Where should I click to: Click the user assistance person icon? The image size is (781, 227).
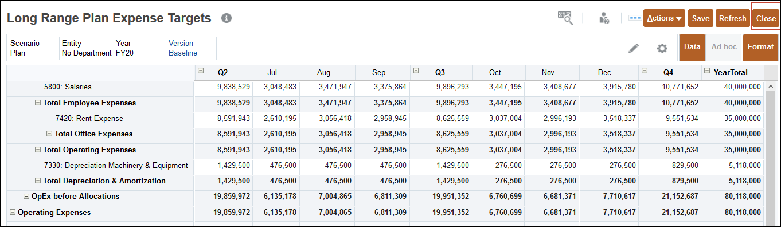point(604,18)
